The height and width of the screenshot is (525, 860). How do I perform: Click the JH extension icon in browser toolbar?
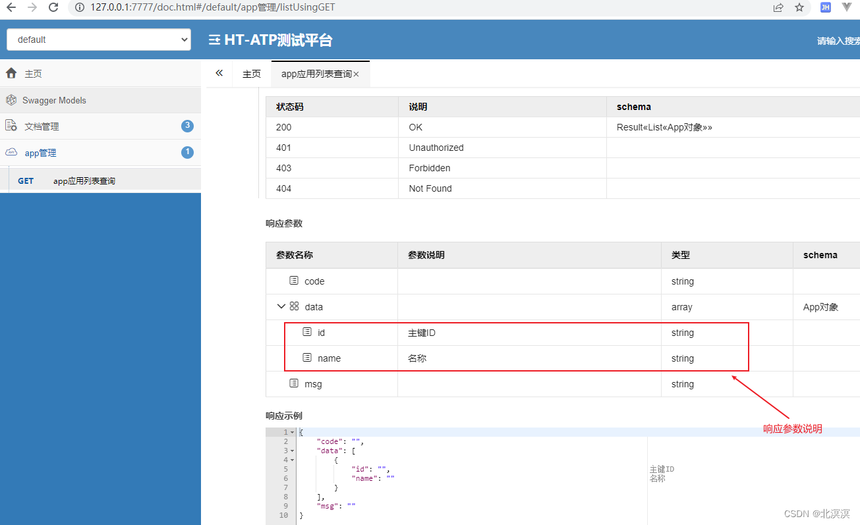click(x=825, y=8)
